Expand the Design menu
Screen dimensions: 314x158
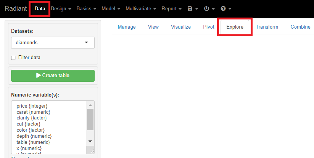[x=61, y=8]
